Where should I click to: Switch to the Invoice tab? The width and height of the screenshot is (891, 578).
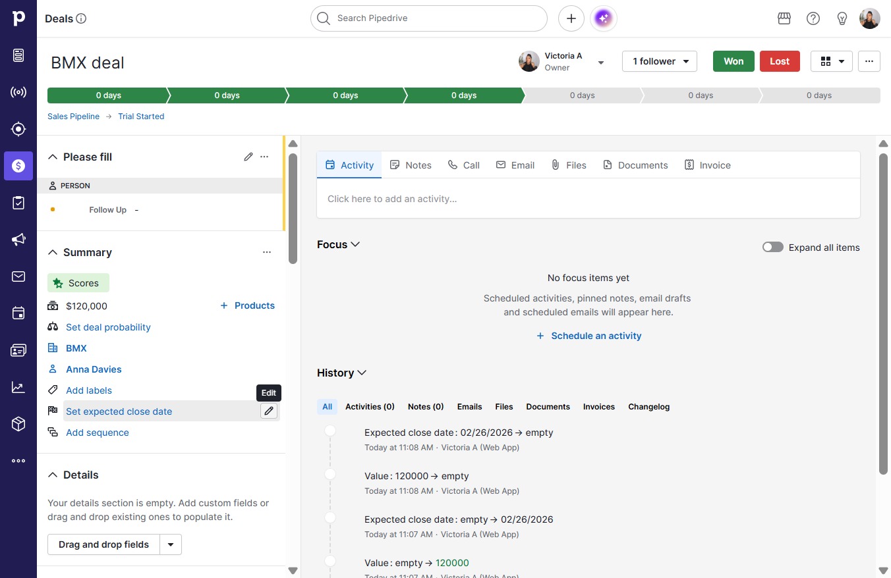point(708,165)
